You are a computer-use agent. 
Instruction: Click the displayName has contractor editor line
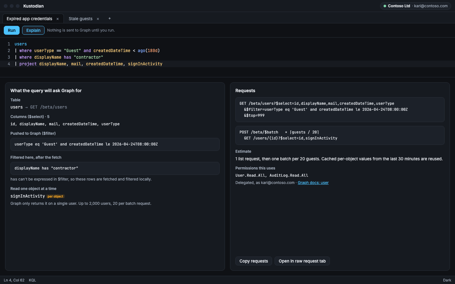tap(59, 57)
